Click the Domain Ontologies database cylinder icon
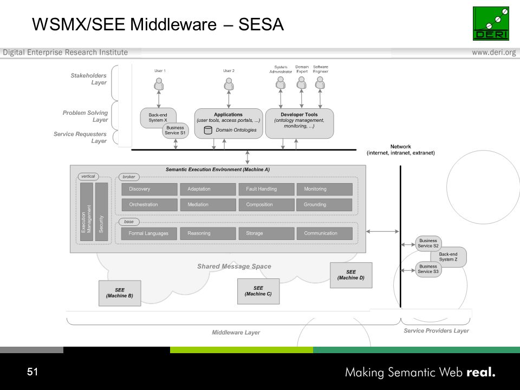The width and height of the screenshot is (520, 390). [x=208, y=130]
